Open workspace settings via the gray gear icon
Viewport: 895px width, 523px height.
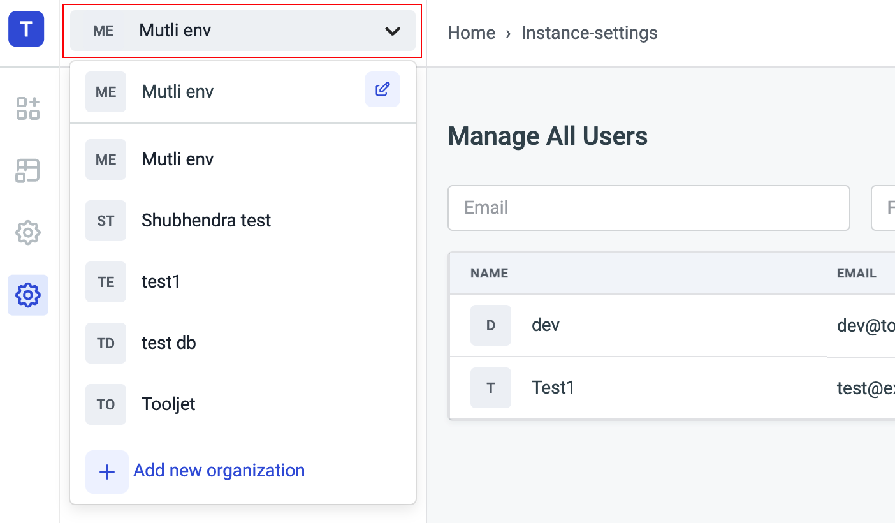pos(28,233)
